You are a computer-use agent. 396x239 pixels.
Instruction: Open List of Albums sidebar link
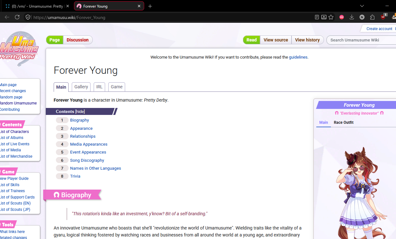[x=12, y=138]
